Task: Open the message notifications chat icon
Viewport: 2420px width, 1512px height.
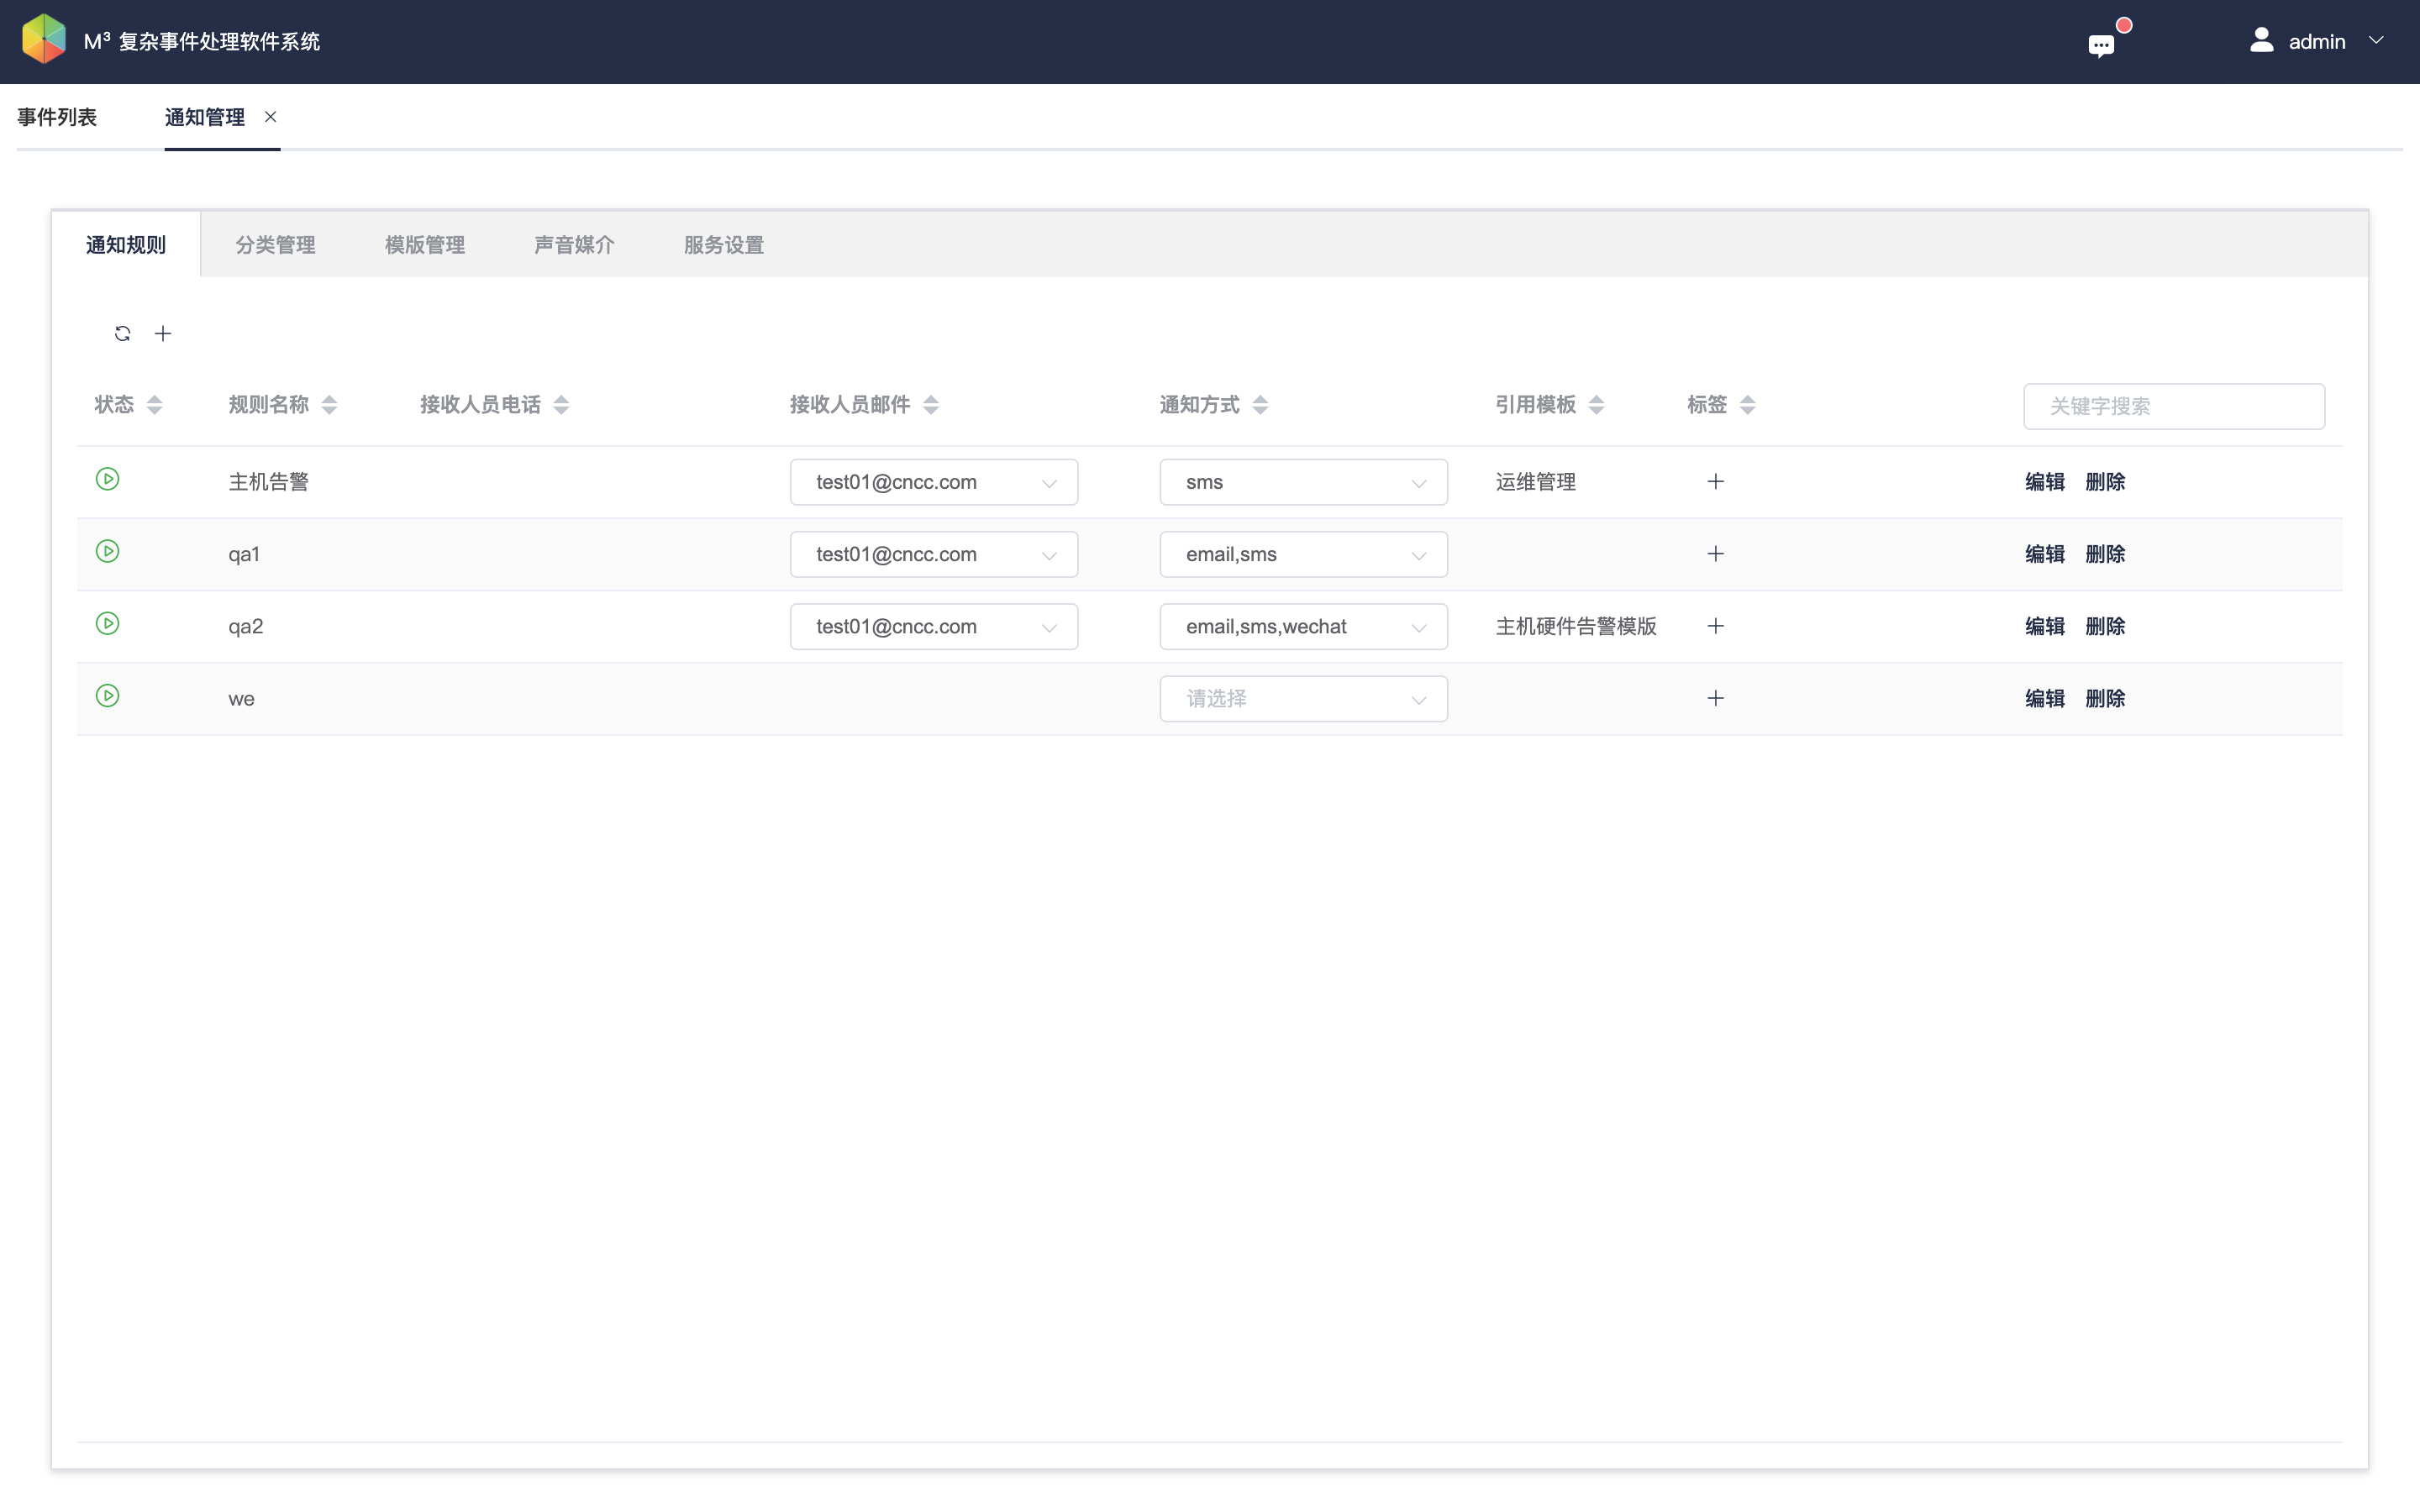Action: [x=2101, y=45]
